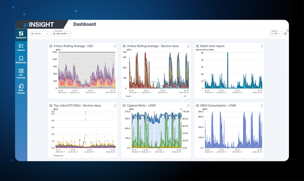Click the Capture Ratio LPAR chart area
This screenshot has height=181, width=304.
(157, 130)
